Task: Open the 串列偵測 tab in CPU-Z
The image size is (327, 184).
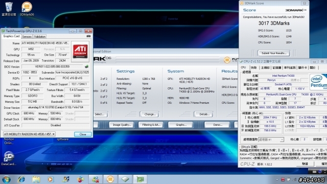Action: click(x=290, y=67)
